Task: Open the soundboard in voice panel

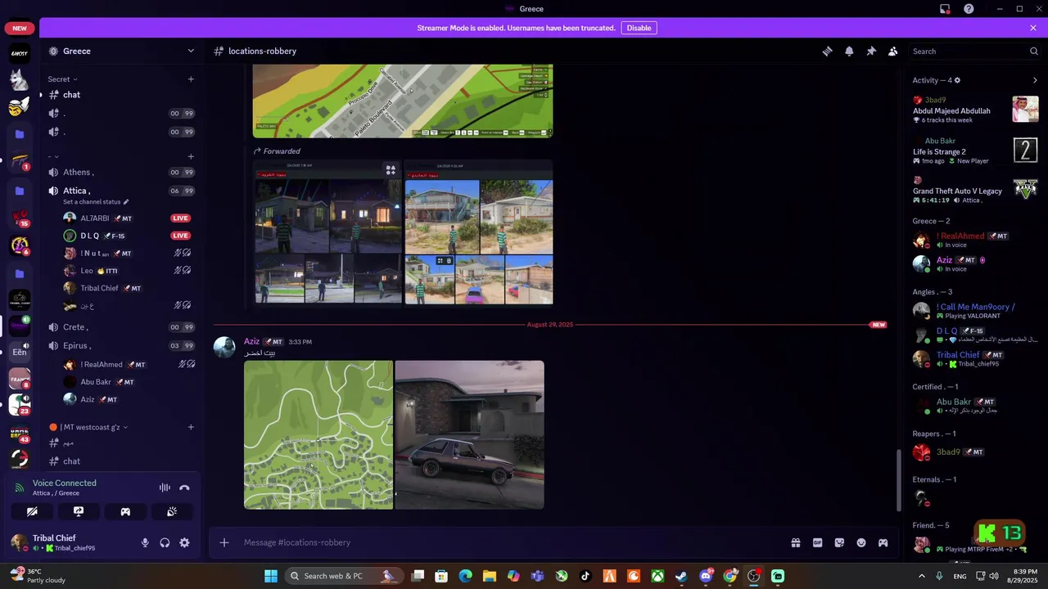Action: [x=172, y=511]
